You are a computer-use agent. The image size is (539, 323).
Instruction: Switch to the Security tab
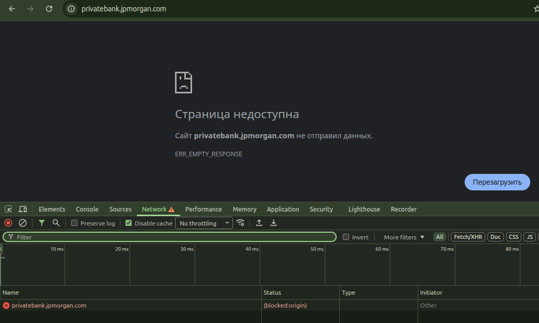[321, 209]
